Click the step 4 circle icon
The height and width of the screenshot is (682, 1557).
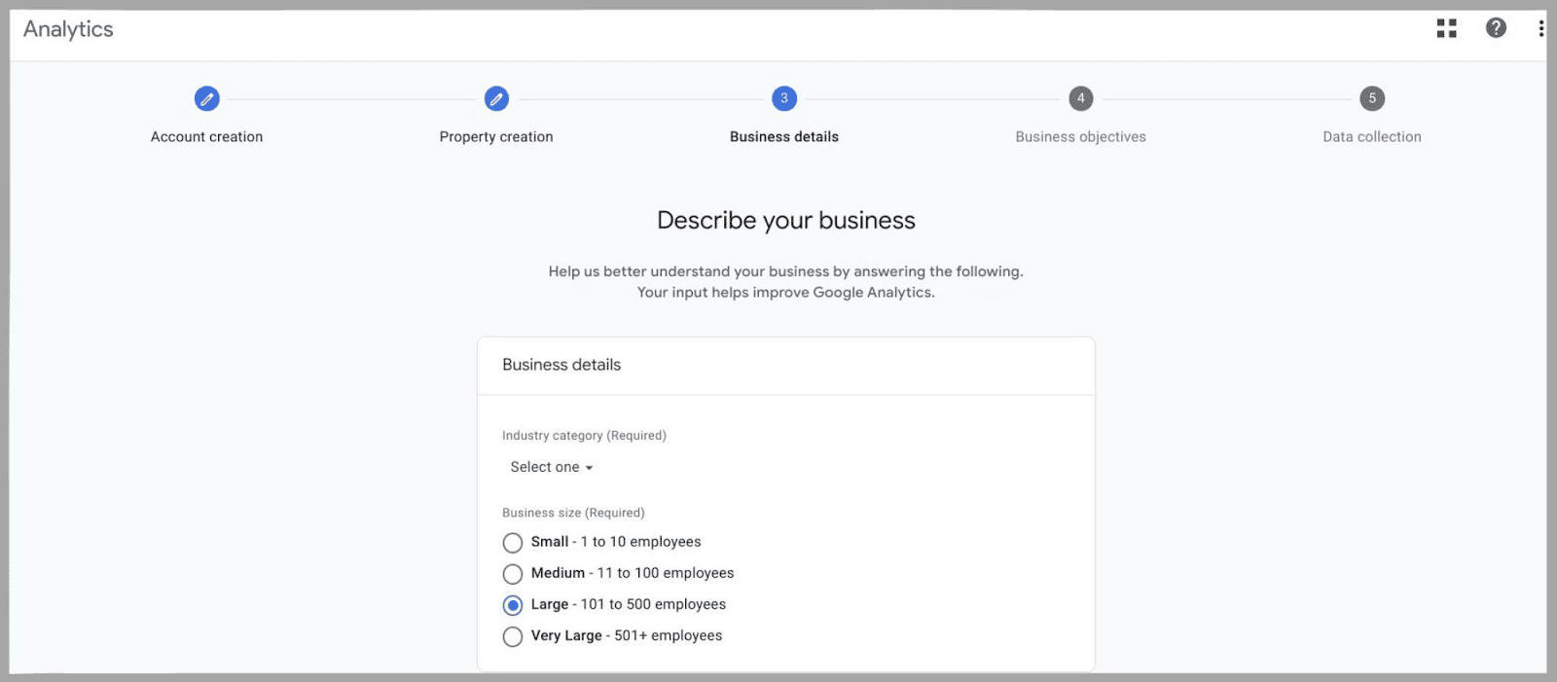pos(1081,98)
